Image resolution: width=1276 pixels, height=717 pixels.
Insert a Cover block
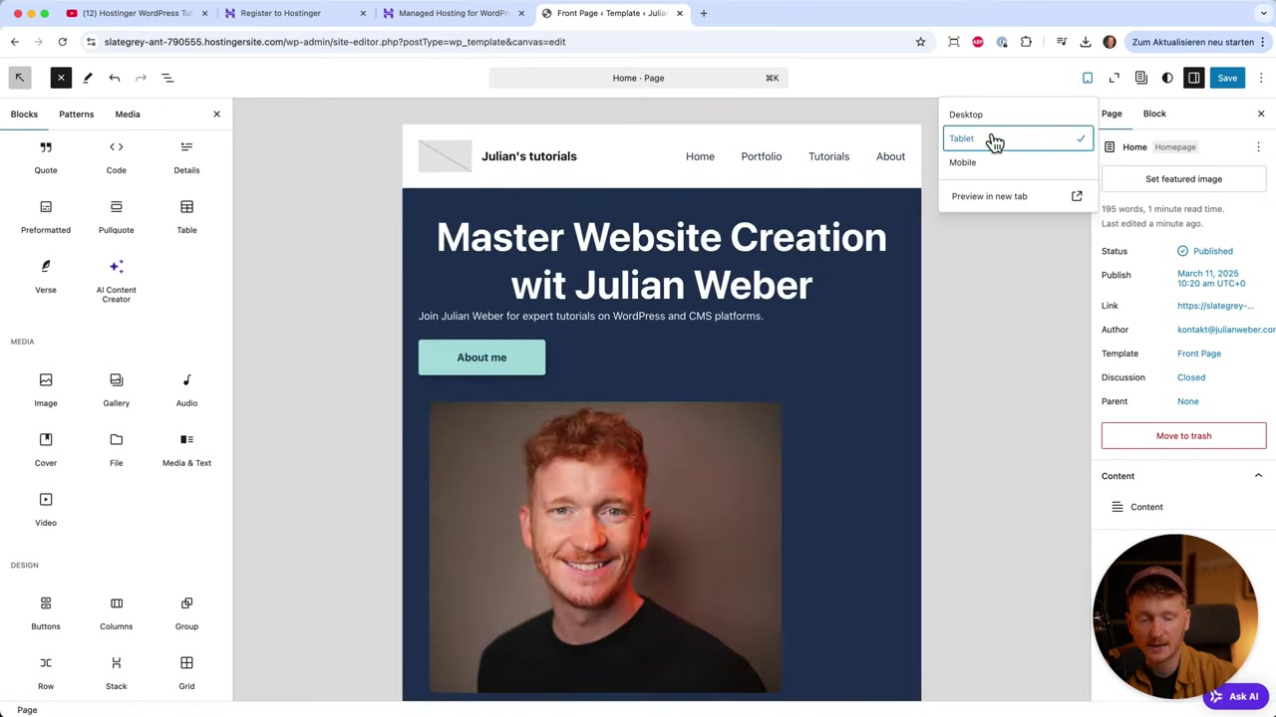(46, 449)
